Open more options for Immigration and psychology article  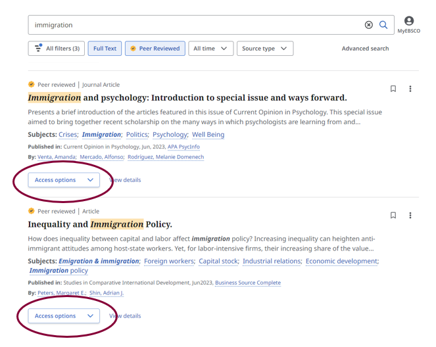coord(410,89)
